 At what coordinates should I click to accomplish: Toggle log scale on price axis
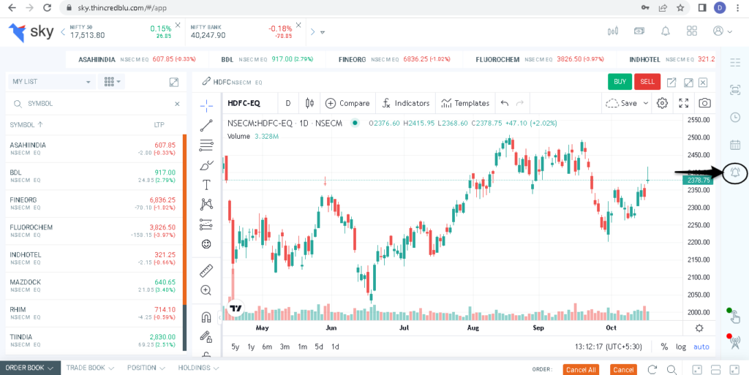pyautogui.click(x=681, y=346)
